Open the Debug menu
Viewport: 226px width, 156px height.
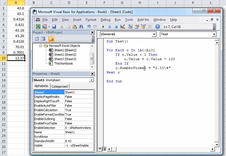105,20
